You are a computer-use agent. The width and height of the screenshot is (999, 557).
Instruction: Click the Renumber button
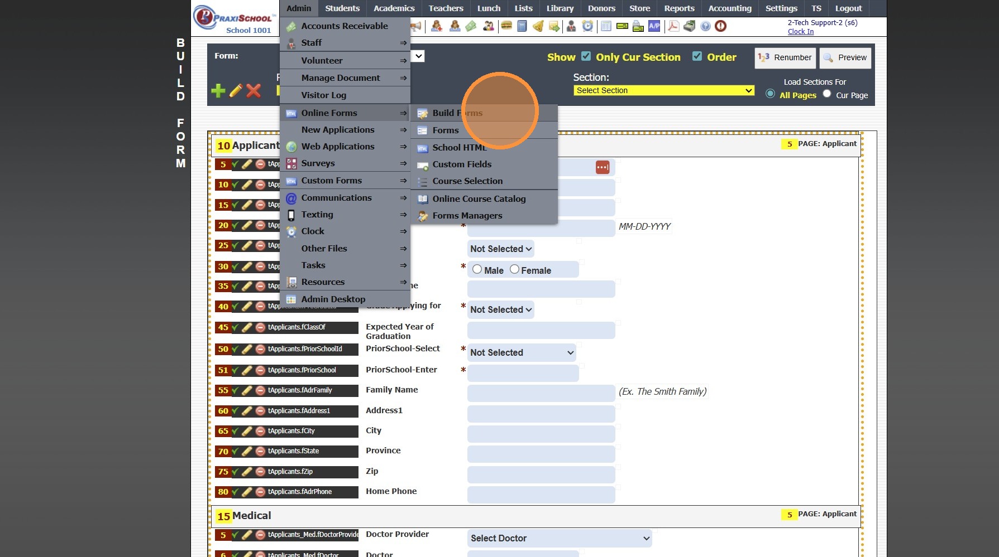785,57
